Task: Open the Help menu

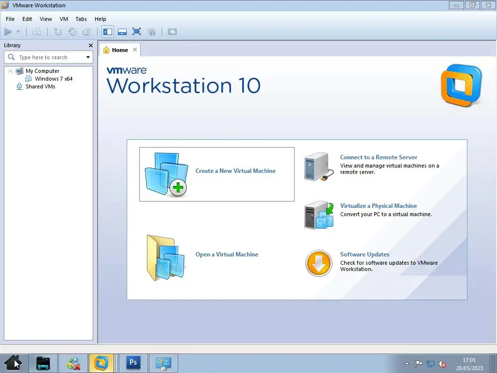Action: (100, 19)
